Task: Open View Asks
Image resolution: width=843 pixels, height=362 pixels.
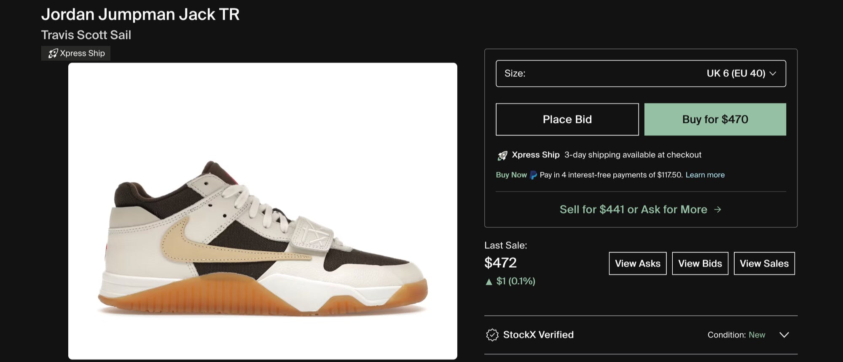Action: pyautogui.click(x=637, y=264)
